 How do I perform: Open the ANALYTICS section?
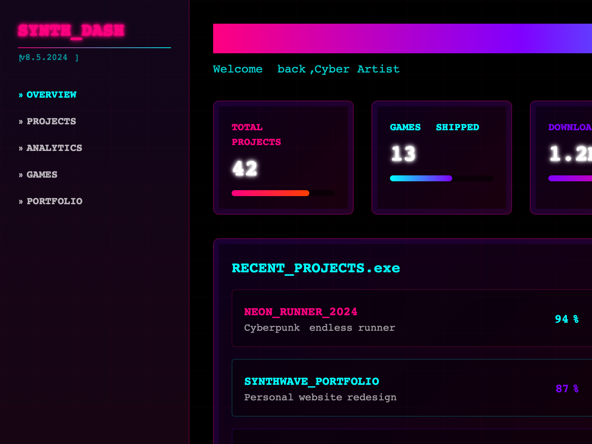point(54,148)
